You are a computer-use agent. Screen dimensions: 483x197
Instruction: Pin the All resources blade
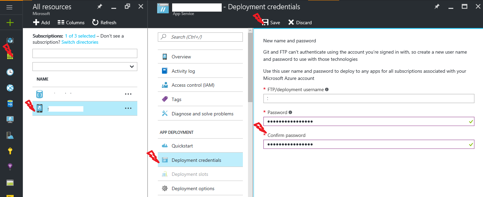click(x=99, y=6)
